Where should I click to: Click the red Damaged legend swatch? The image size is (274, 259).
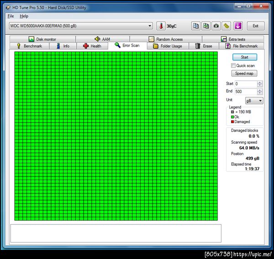232,122
